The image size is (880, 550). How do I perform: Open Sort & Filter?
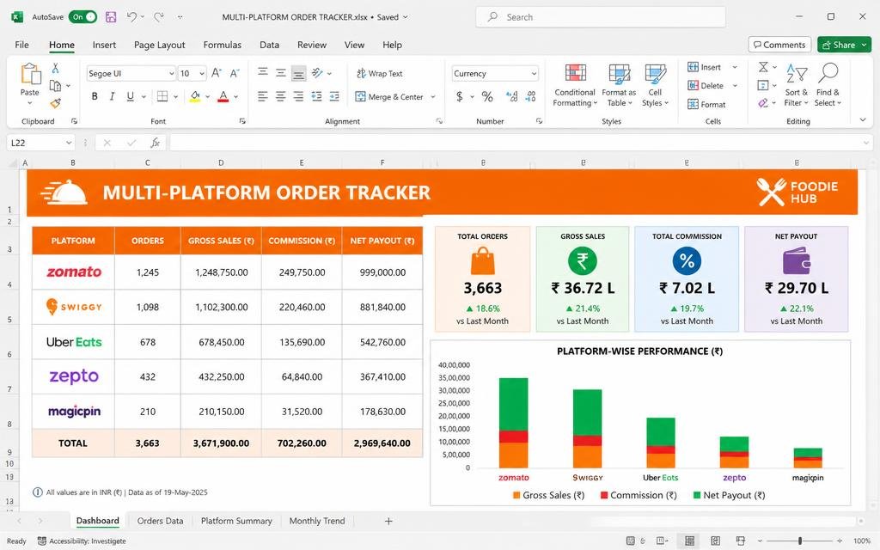[x=797, y=85]
